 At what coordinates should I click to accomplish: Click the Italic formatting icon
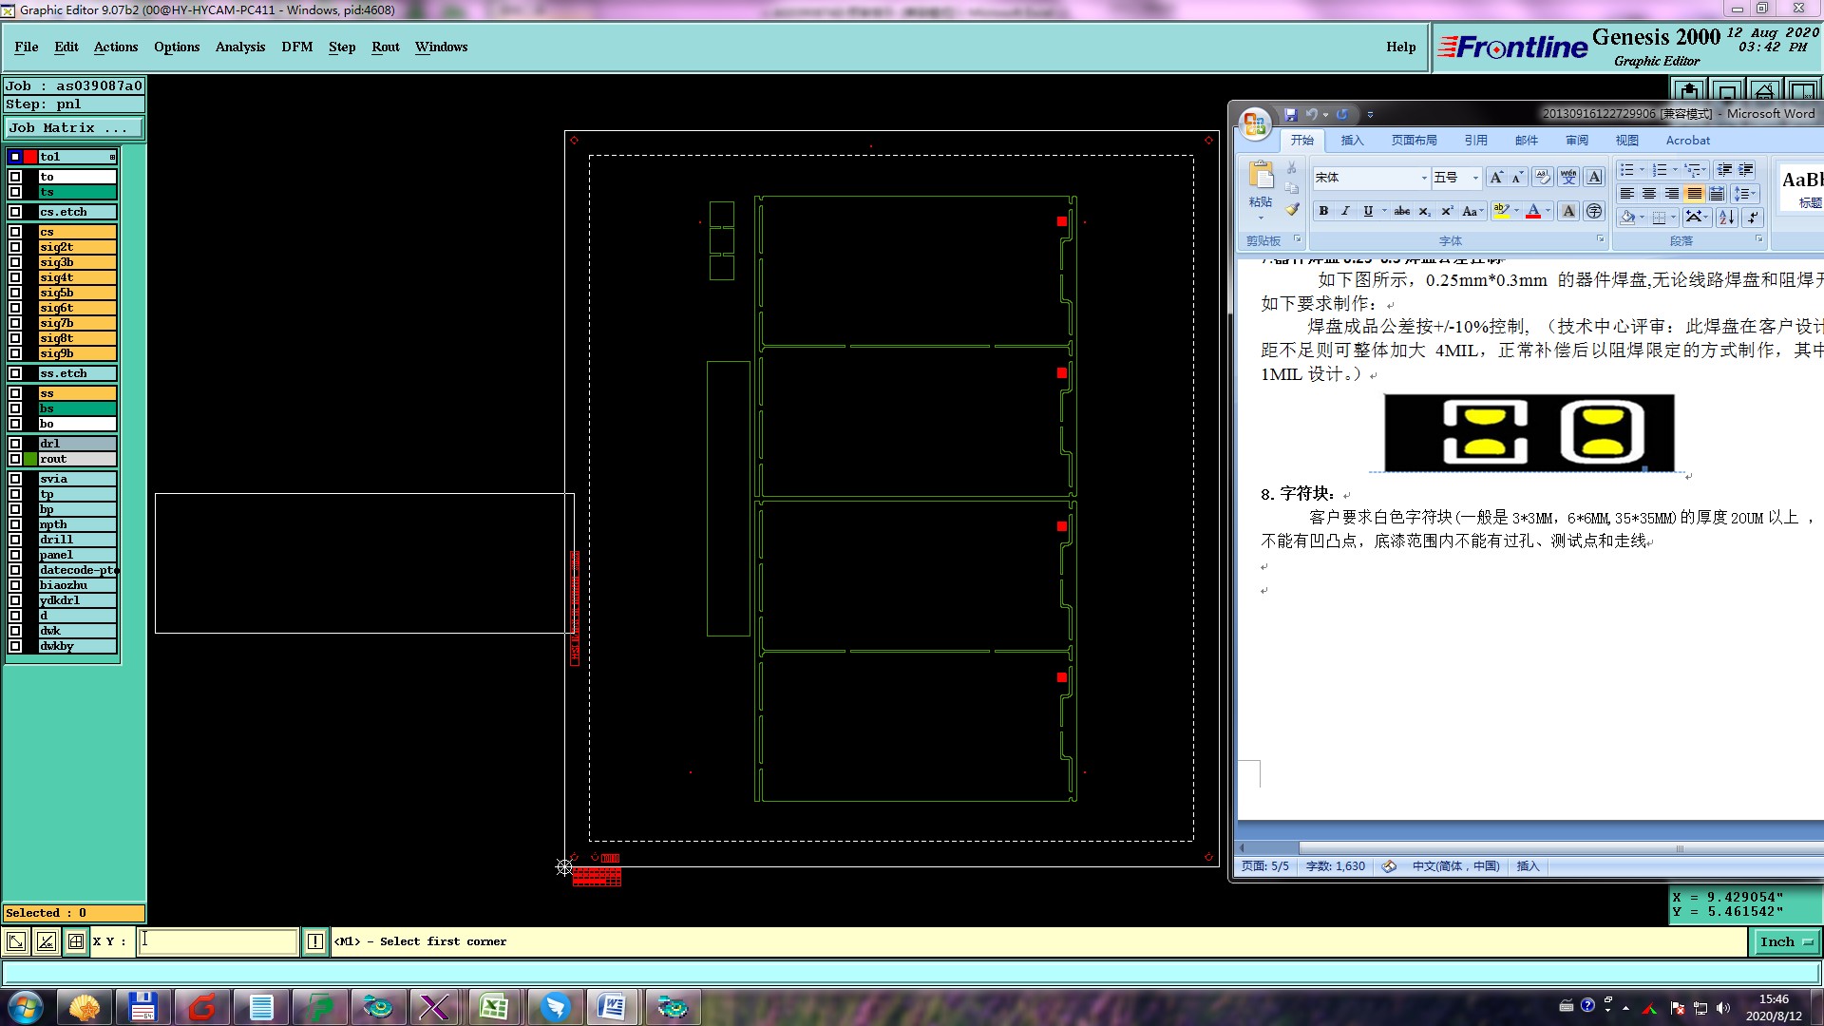1345,211
